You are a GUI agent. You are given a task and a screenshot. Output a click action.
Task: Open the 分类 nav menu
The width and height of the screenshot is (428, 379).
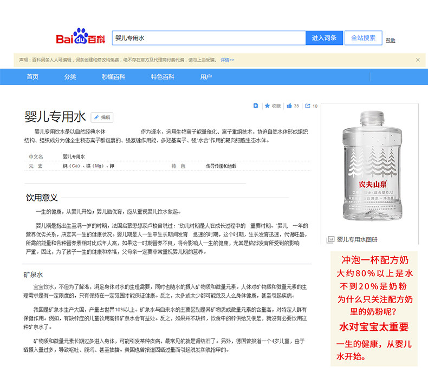click(x=70, y=77)
